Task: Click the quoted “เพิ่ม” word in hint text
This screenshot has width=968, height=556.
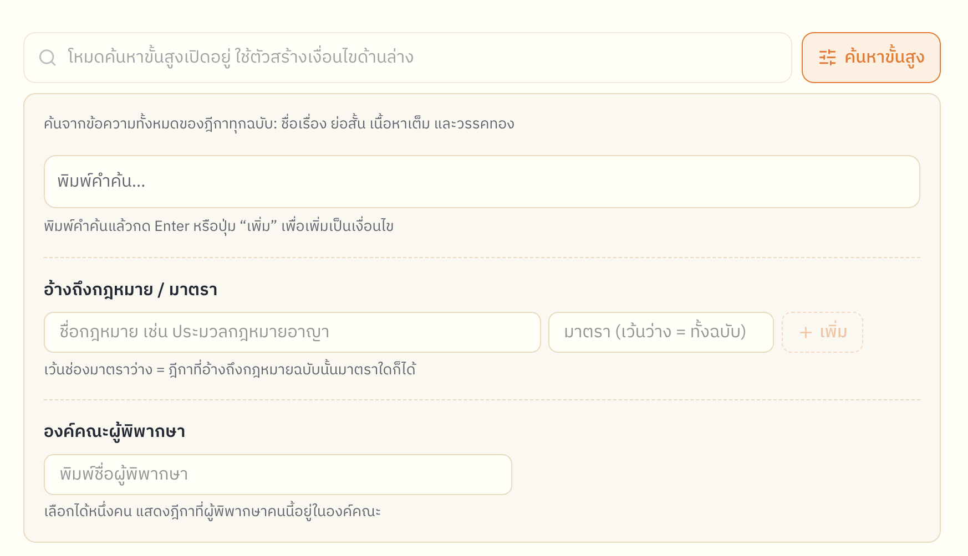Action: pos(258,226)
